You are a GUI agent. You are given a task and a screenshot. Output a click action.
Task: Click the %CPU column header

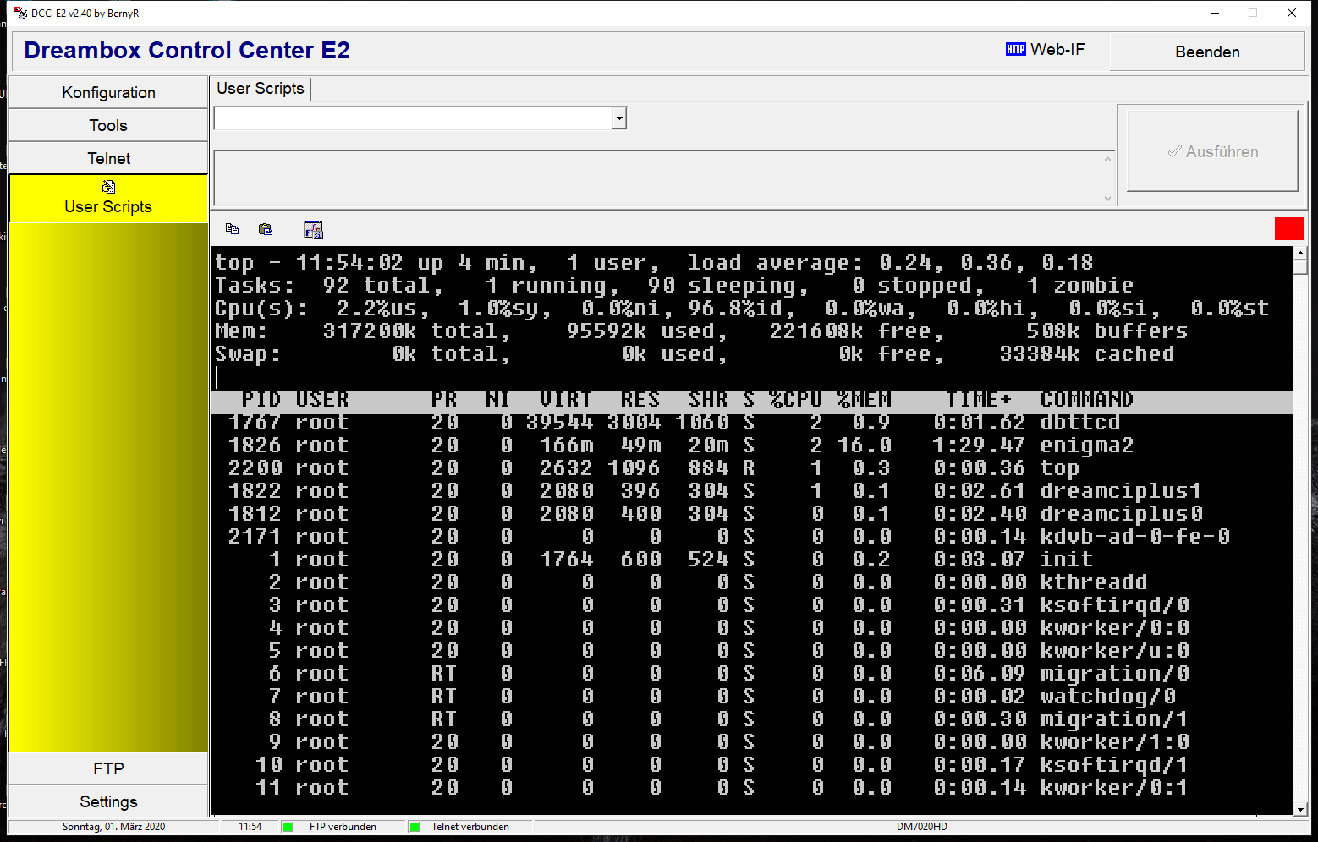796,400
